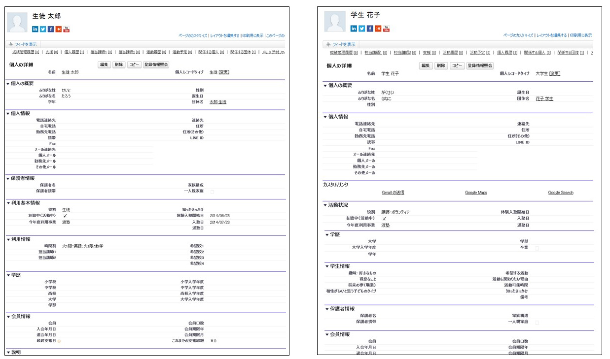Viewport: 610px width, 359px height.
Task: Select 体験入塾開始日 value 2014/06/23
Action: (x=220, y=215)
